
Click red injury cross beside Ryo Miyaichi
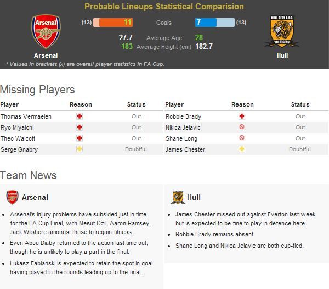click(x=80, y=127)
